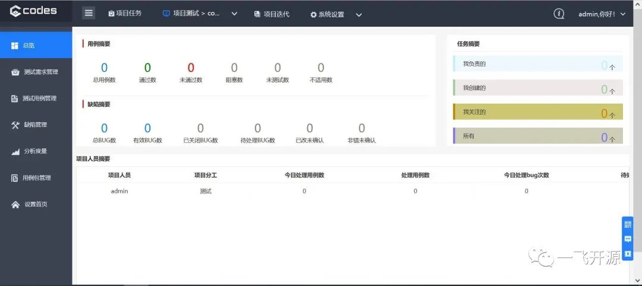Open the admin,你好! user menu

(602, 14)
